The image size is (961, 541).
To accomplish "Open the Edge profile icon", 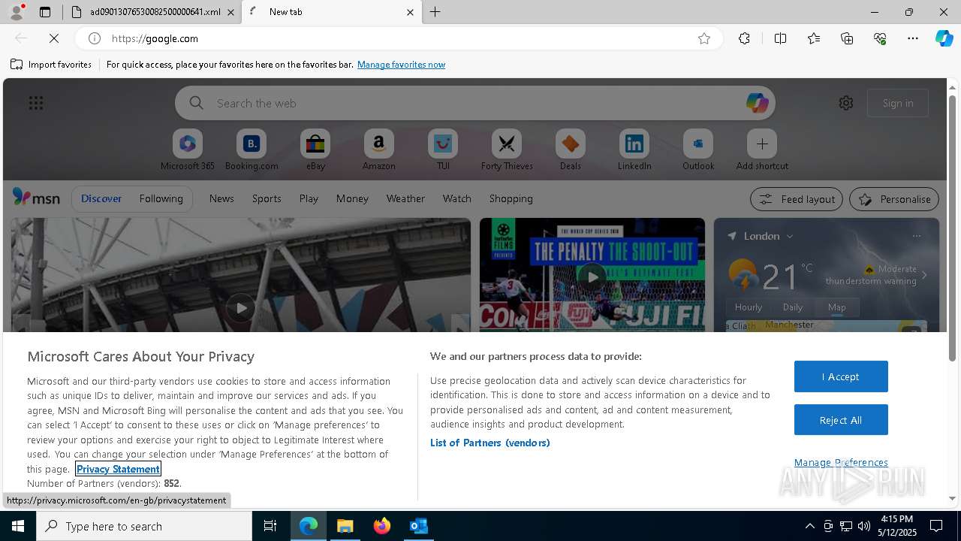I will click(16, 12).
